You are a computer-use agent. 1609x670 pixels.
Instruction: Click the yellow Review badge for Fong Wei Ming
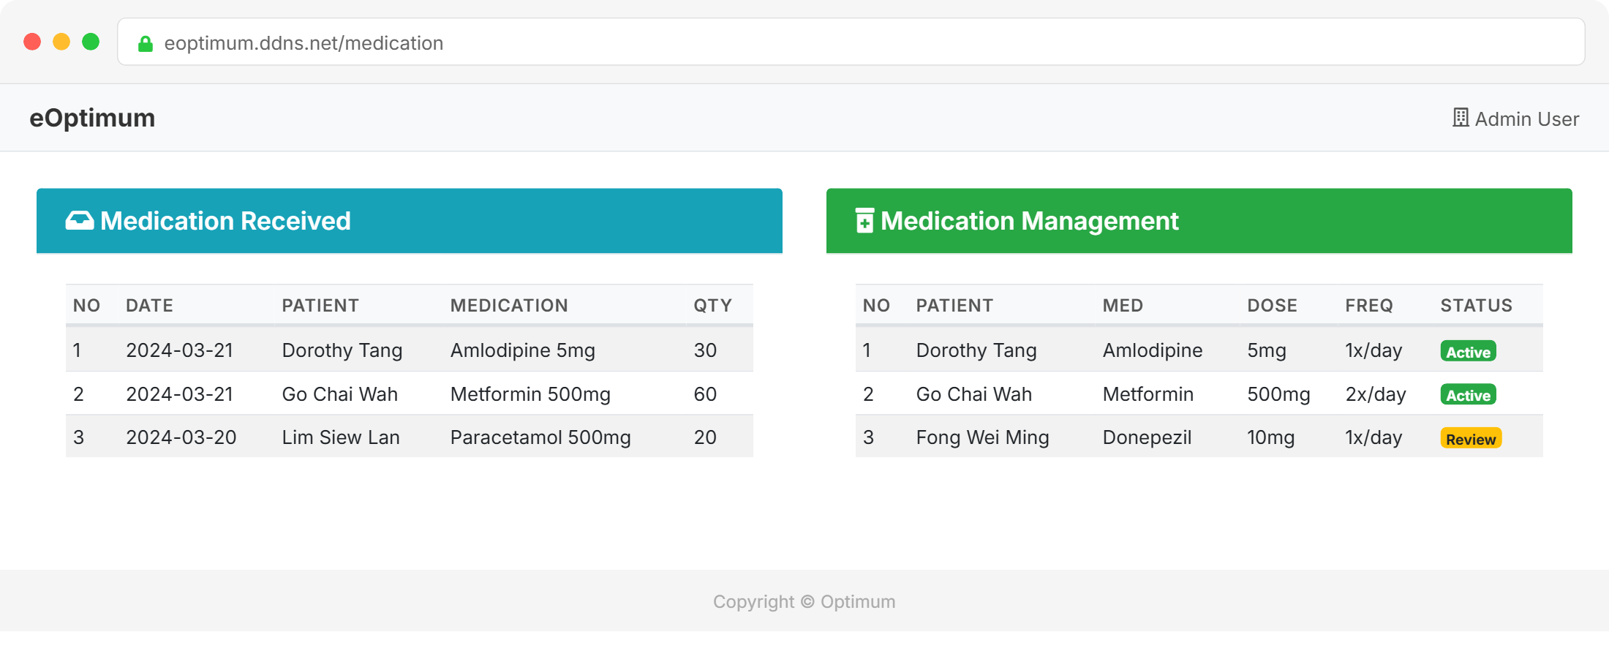point(1470,439)
